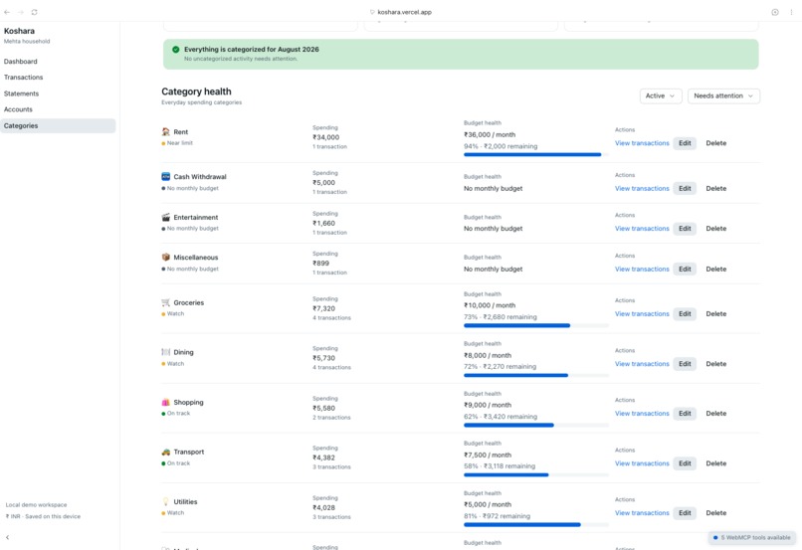Delete the Groceries category
The image size is (802, 550).
[716, 314]
